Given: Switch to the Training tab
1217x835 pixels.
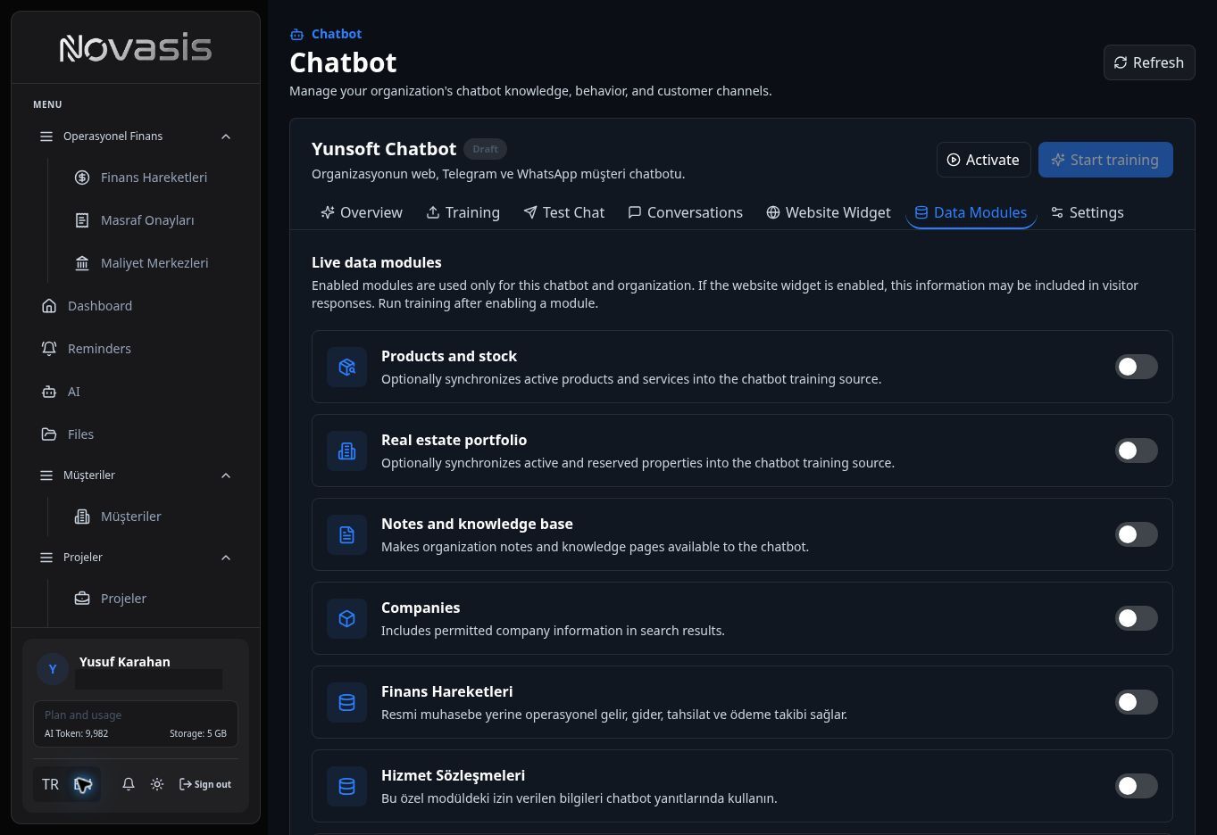Looking at the screenshot, I should (463, 212).
